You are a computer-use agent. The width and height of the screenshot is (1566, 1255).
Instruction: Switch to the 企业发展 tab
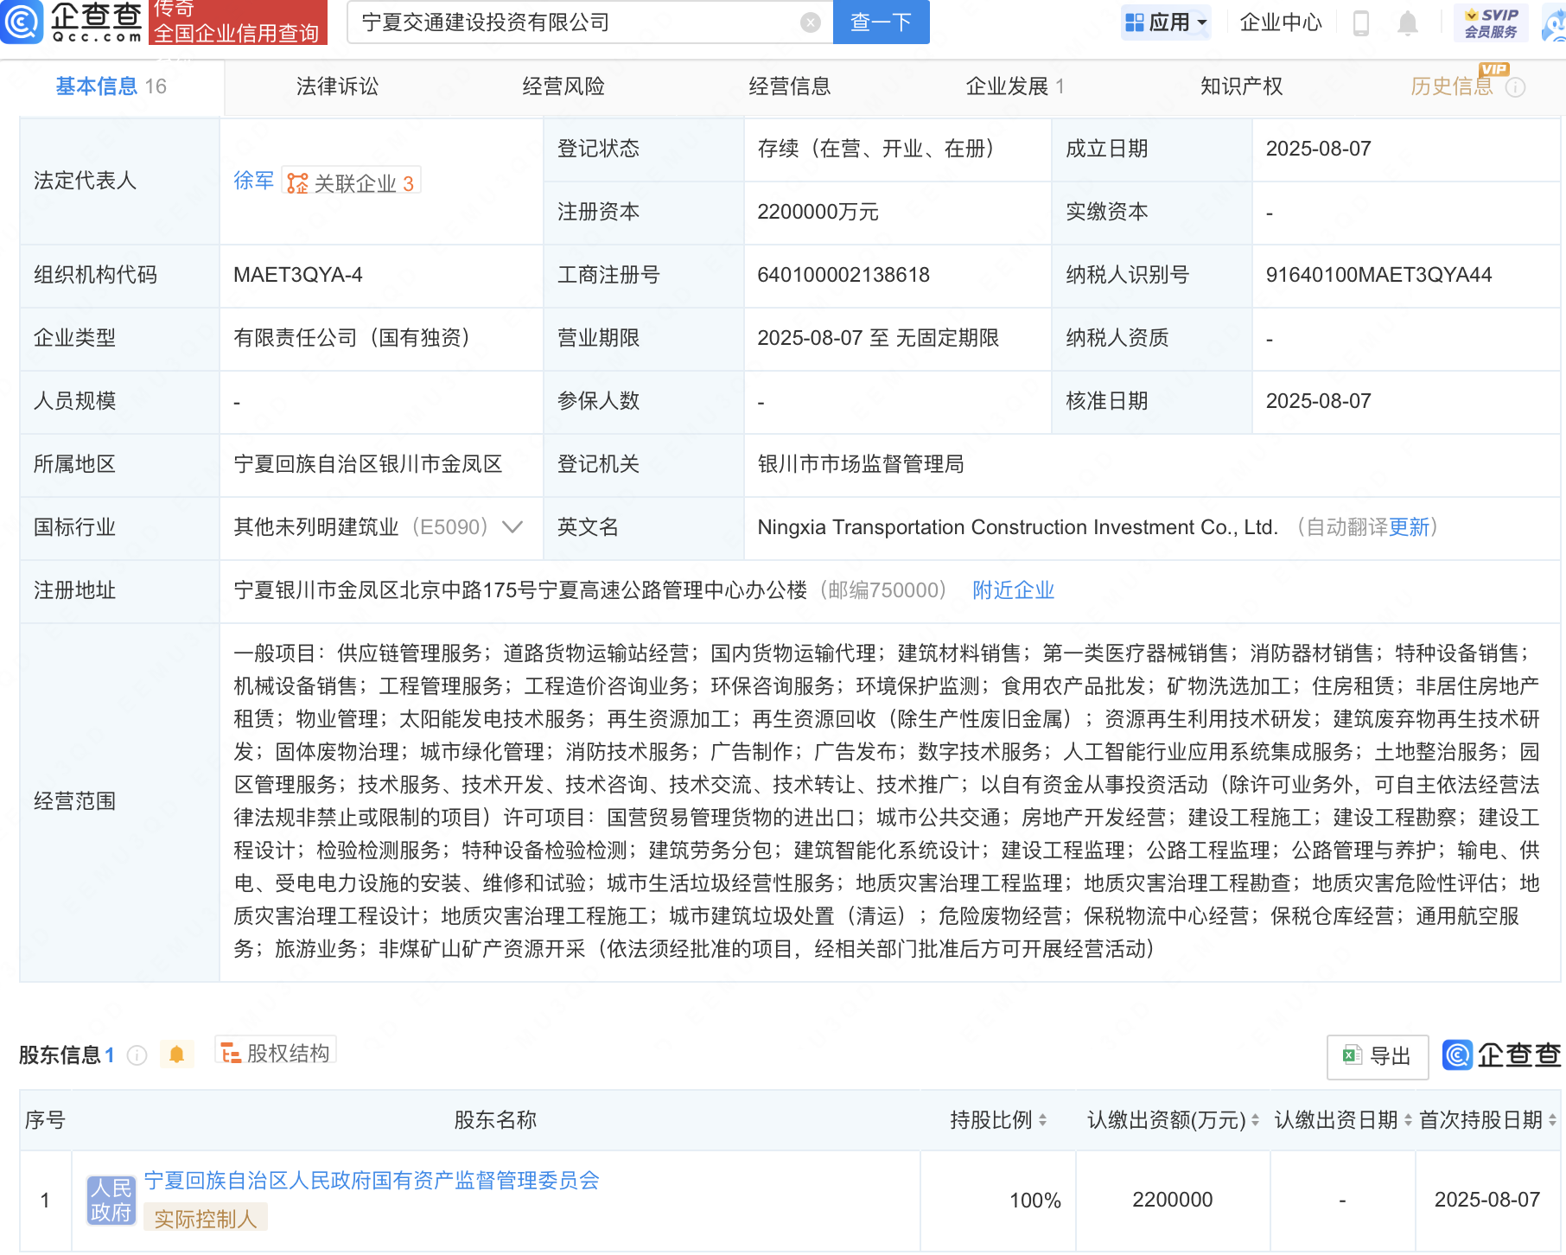click(x=1015, y=86)
